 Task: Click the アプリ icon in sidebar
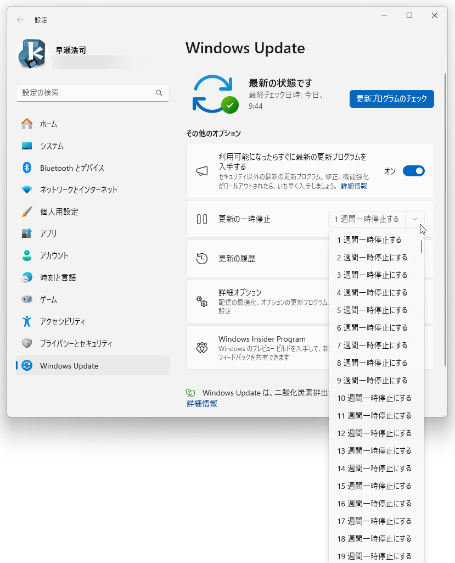tap(27, 233)
